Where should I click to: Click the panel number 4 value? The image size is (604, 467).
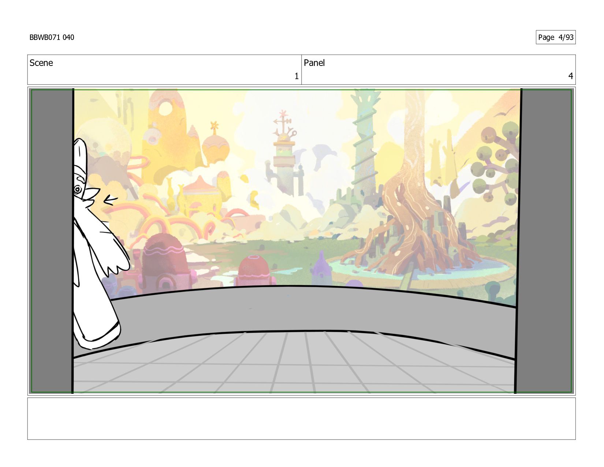point(570,76)
